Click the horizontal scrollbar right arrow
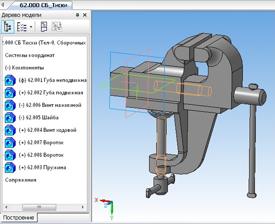 (83, 208)
